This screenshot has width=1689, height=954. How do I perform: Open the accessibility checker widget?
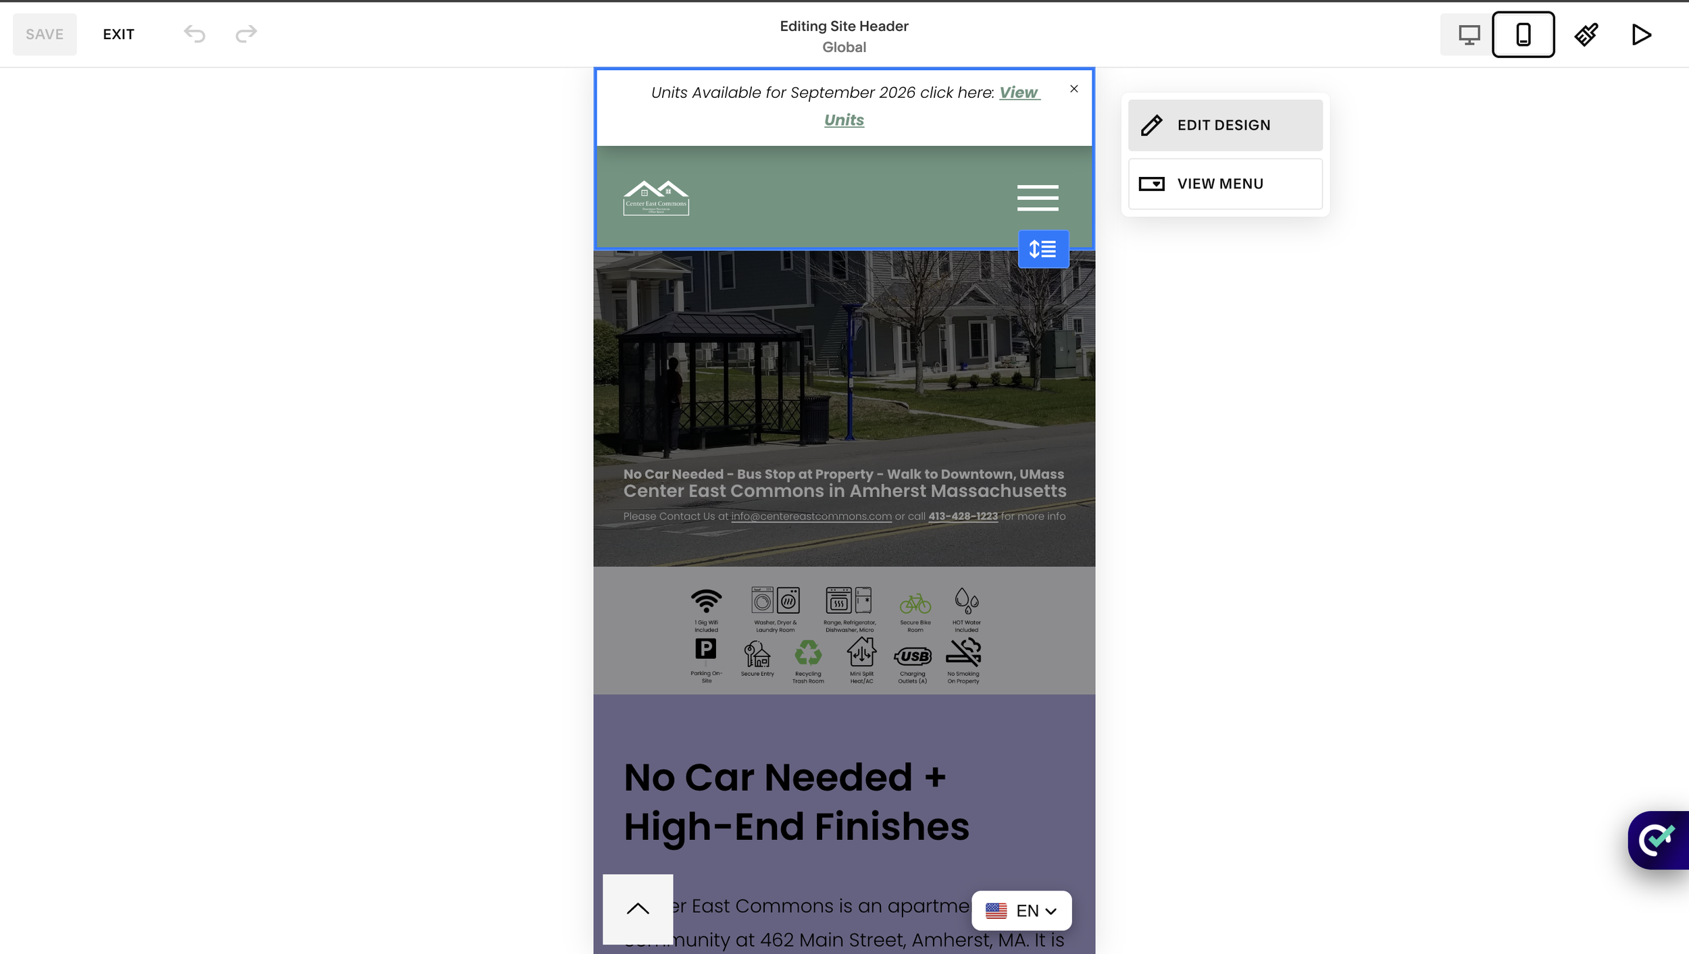tap(1659, 840)
